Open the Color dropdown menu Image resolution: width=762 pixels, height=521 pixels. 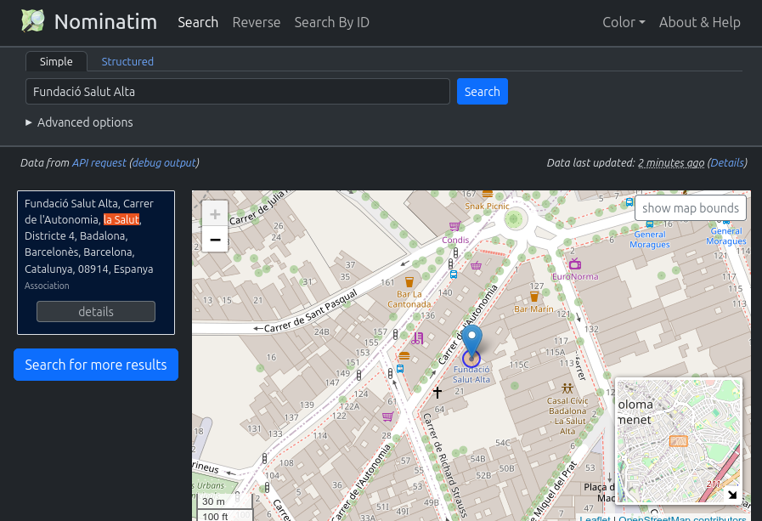pyautogui.click(x=624, y=22)
